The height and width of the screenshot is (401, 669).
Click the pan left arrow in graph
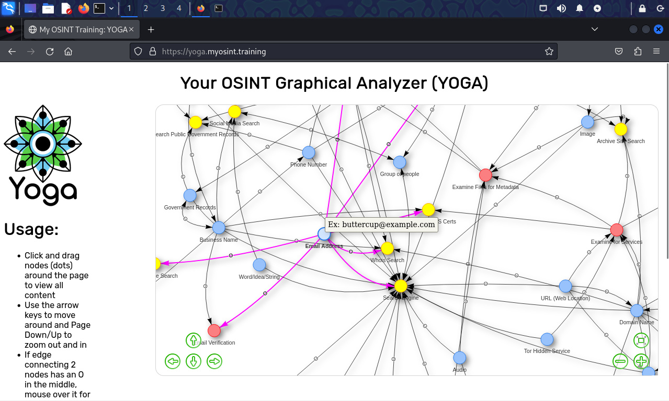coord(173,361)
